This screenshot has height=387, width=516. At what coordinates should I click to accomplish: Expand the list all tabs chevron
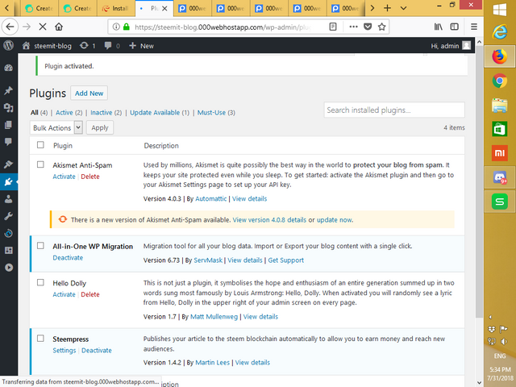(x=403, y=8)
